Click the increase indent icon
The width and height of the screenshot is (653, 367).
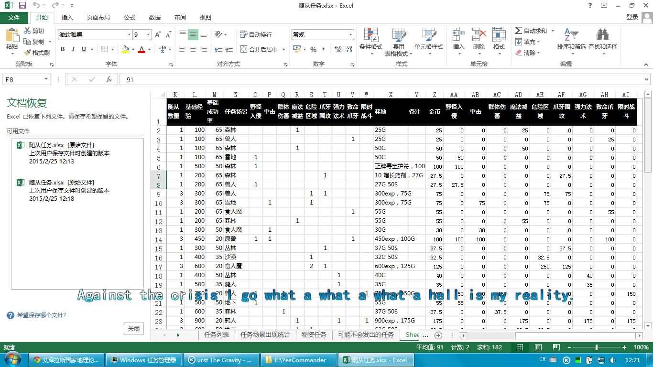click(229, 49)
